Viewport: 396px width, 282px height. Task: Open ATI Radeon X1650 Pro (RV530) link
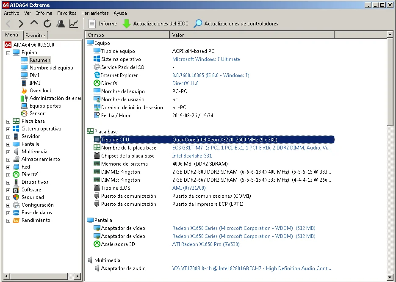(206, 244)
